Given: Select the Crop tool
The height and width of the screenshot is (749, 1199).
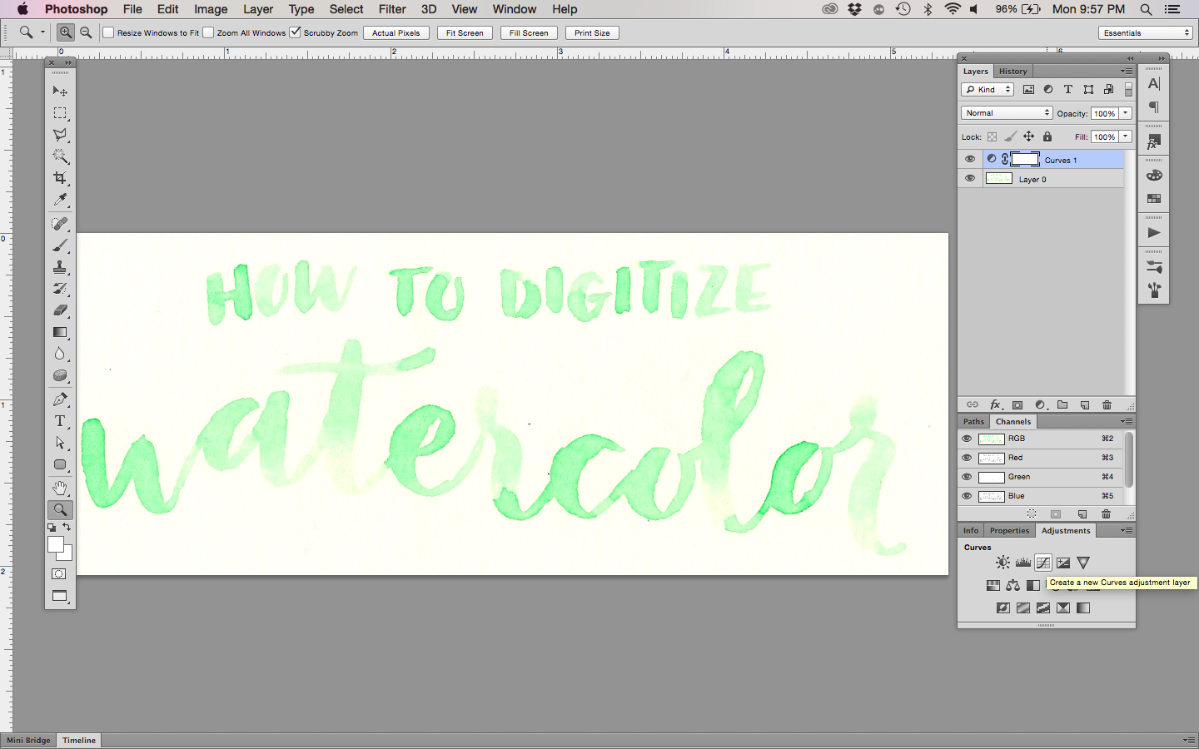Looking at the screenshot, I should (60, 178).
